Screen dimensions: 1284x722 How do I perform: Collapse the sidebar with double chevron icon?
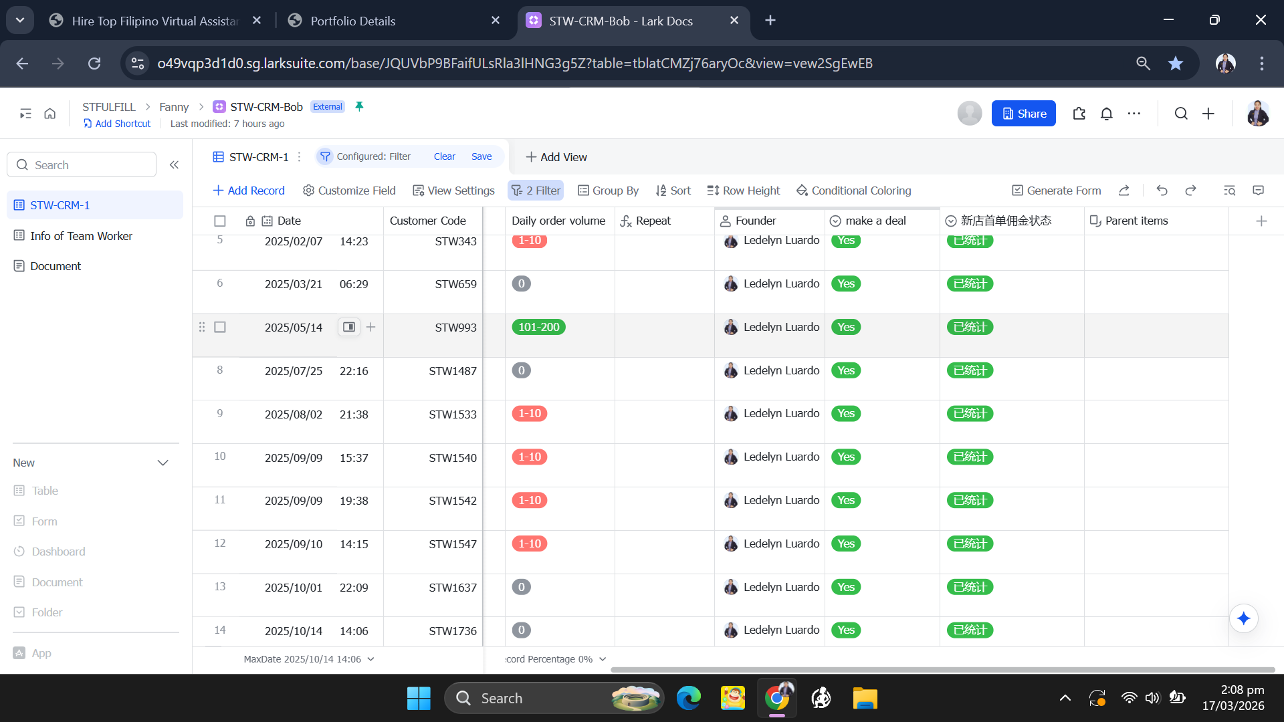(174, 165)
